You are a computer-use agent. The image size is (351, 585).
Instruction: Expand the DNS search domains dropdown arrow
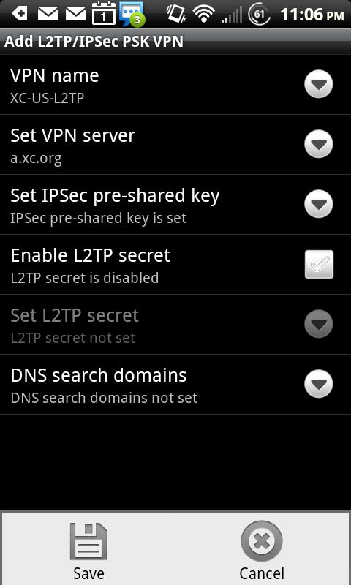tap(319, 384)
